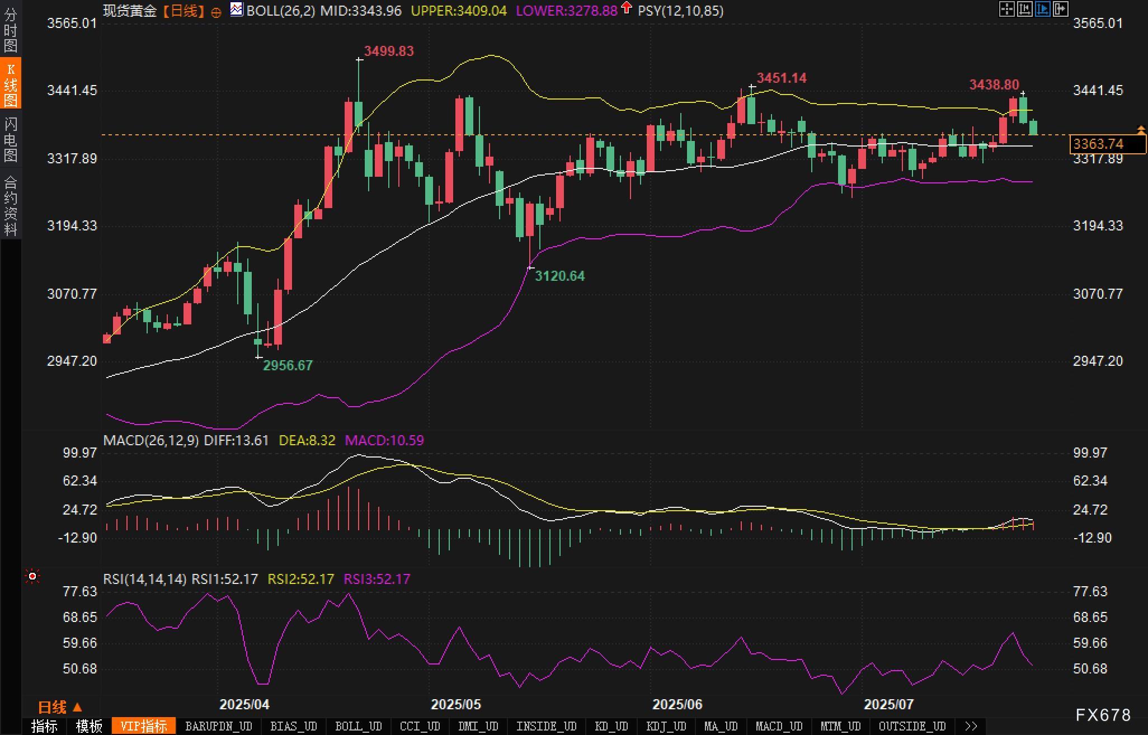Click the crosshair cursor icon in top-right toolbar

(1006, 9)
